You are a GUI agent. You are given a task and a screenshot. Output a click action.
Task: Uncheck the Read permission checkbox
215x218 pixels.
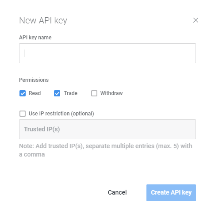point(23,93)
